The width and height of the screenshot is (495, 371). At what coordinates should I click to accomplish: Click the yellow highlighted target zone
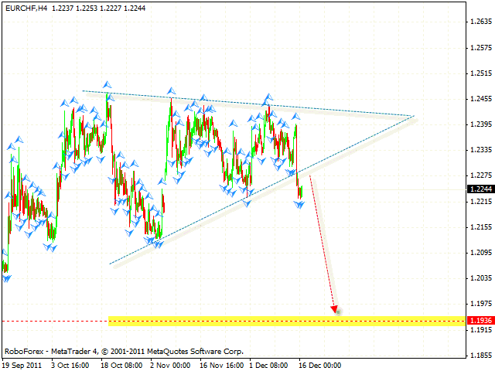(x=286, y=320)
